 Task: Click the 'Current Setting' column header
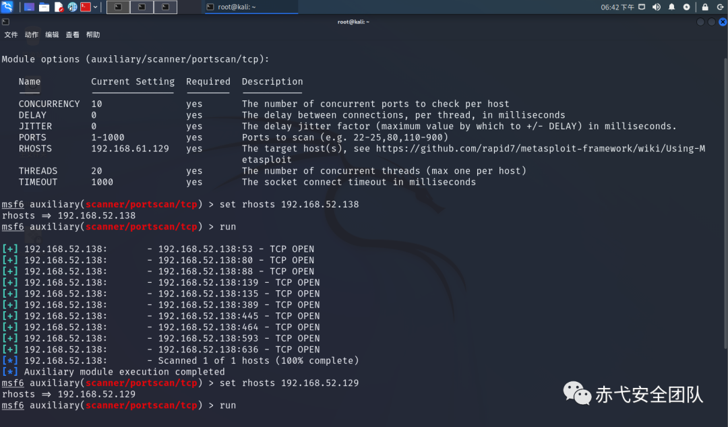[x=133, y=81]
